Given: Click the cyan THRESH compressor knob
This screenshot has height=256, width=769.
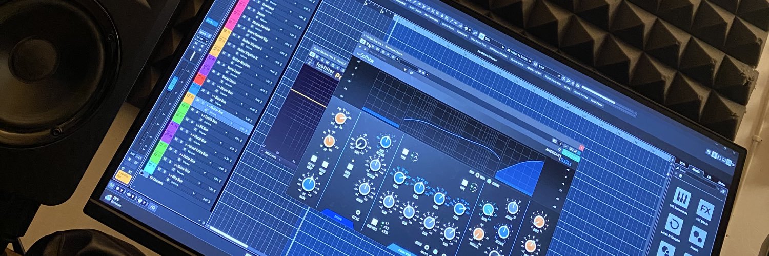Looking at the screenshot, I should [x=489, y=209].
